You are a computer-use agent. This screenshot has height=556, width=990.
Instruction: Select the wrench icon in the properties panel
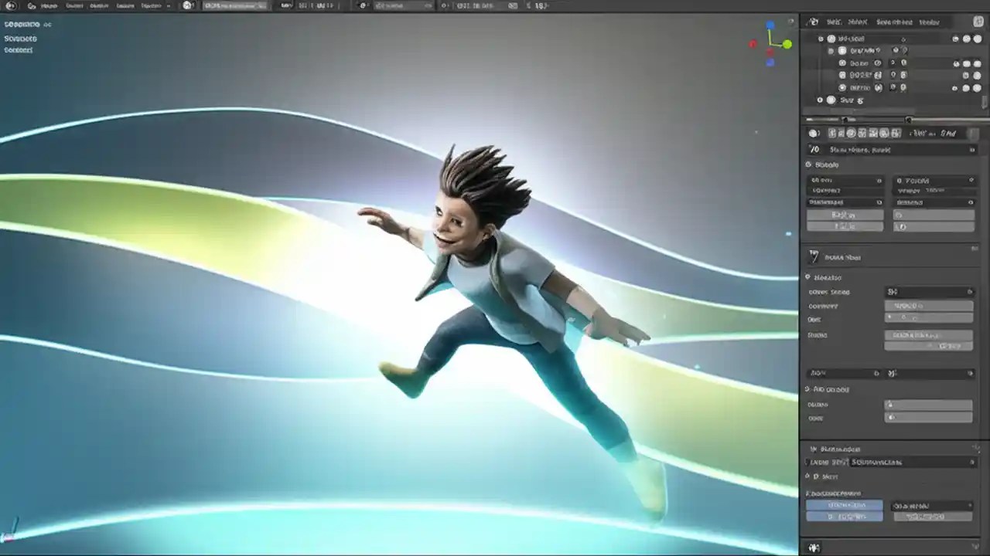pos(882,134)
